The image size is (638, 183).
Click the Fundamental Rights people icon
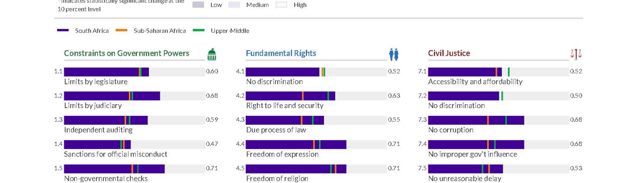point(394,54)
